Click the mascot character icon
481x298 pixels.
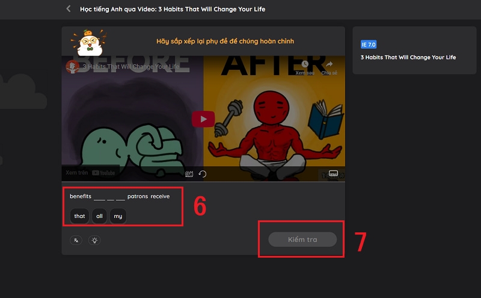click(89, 43)
